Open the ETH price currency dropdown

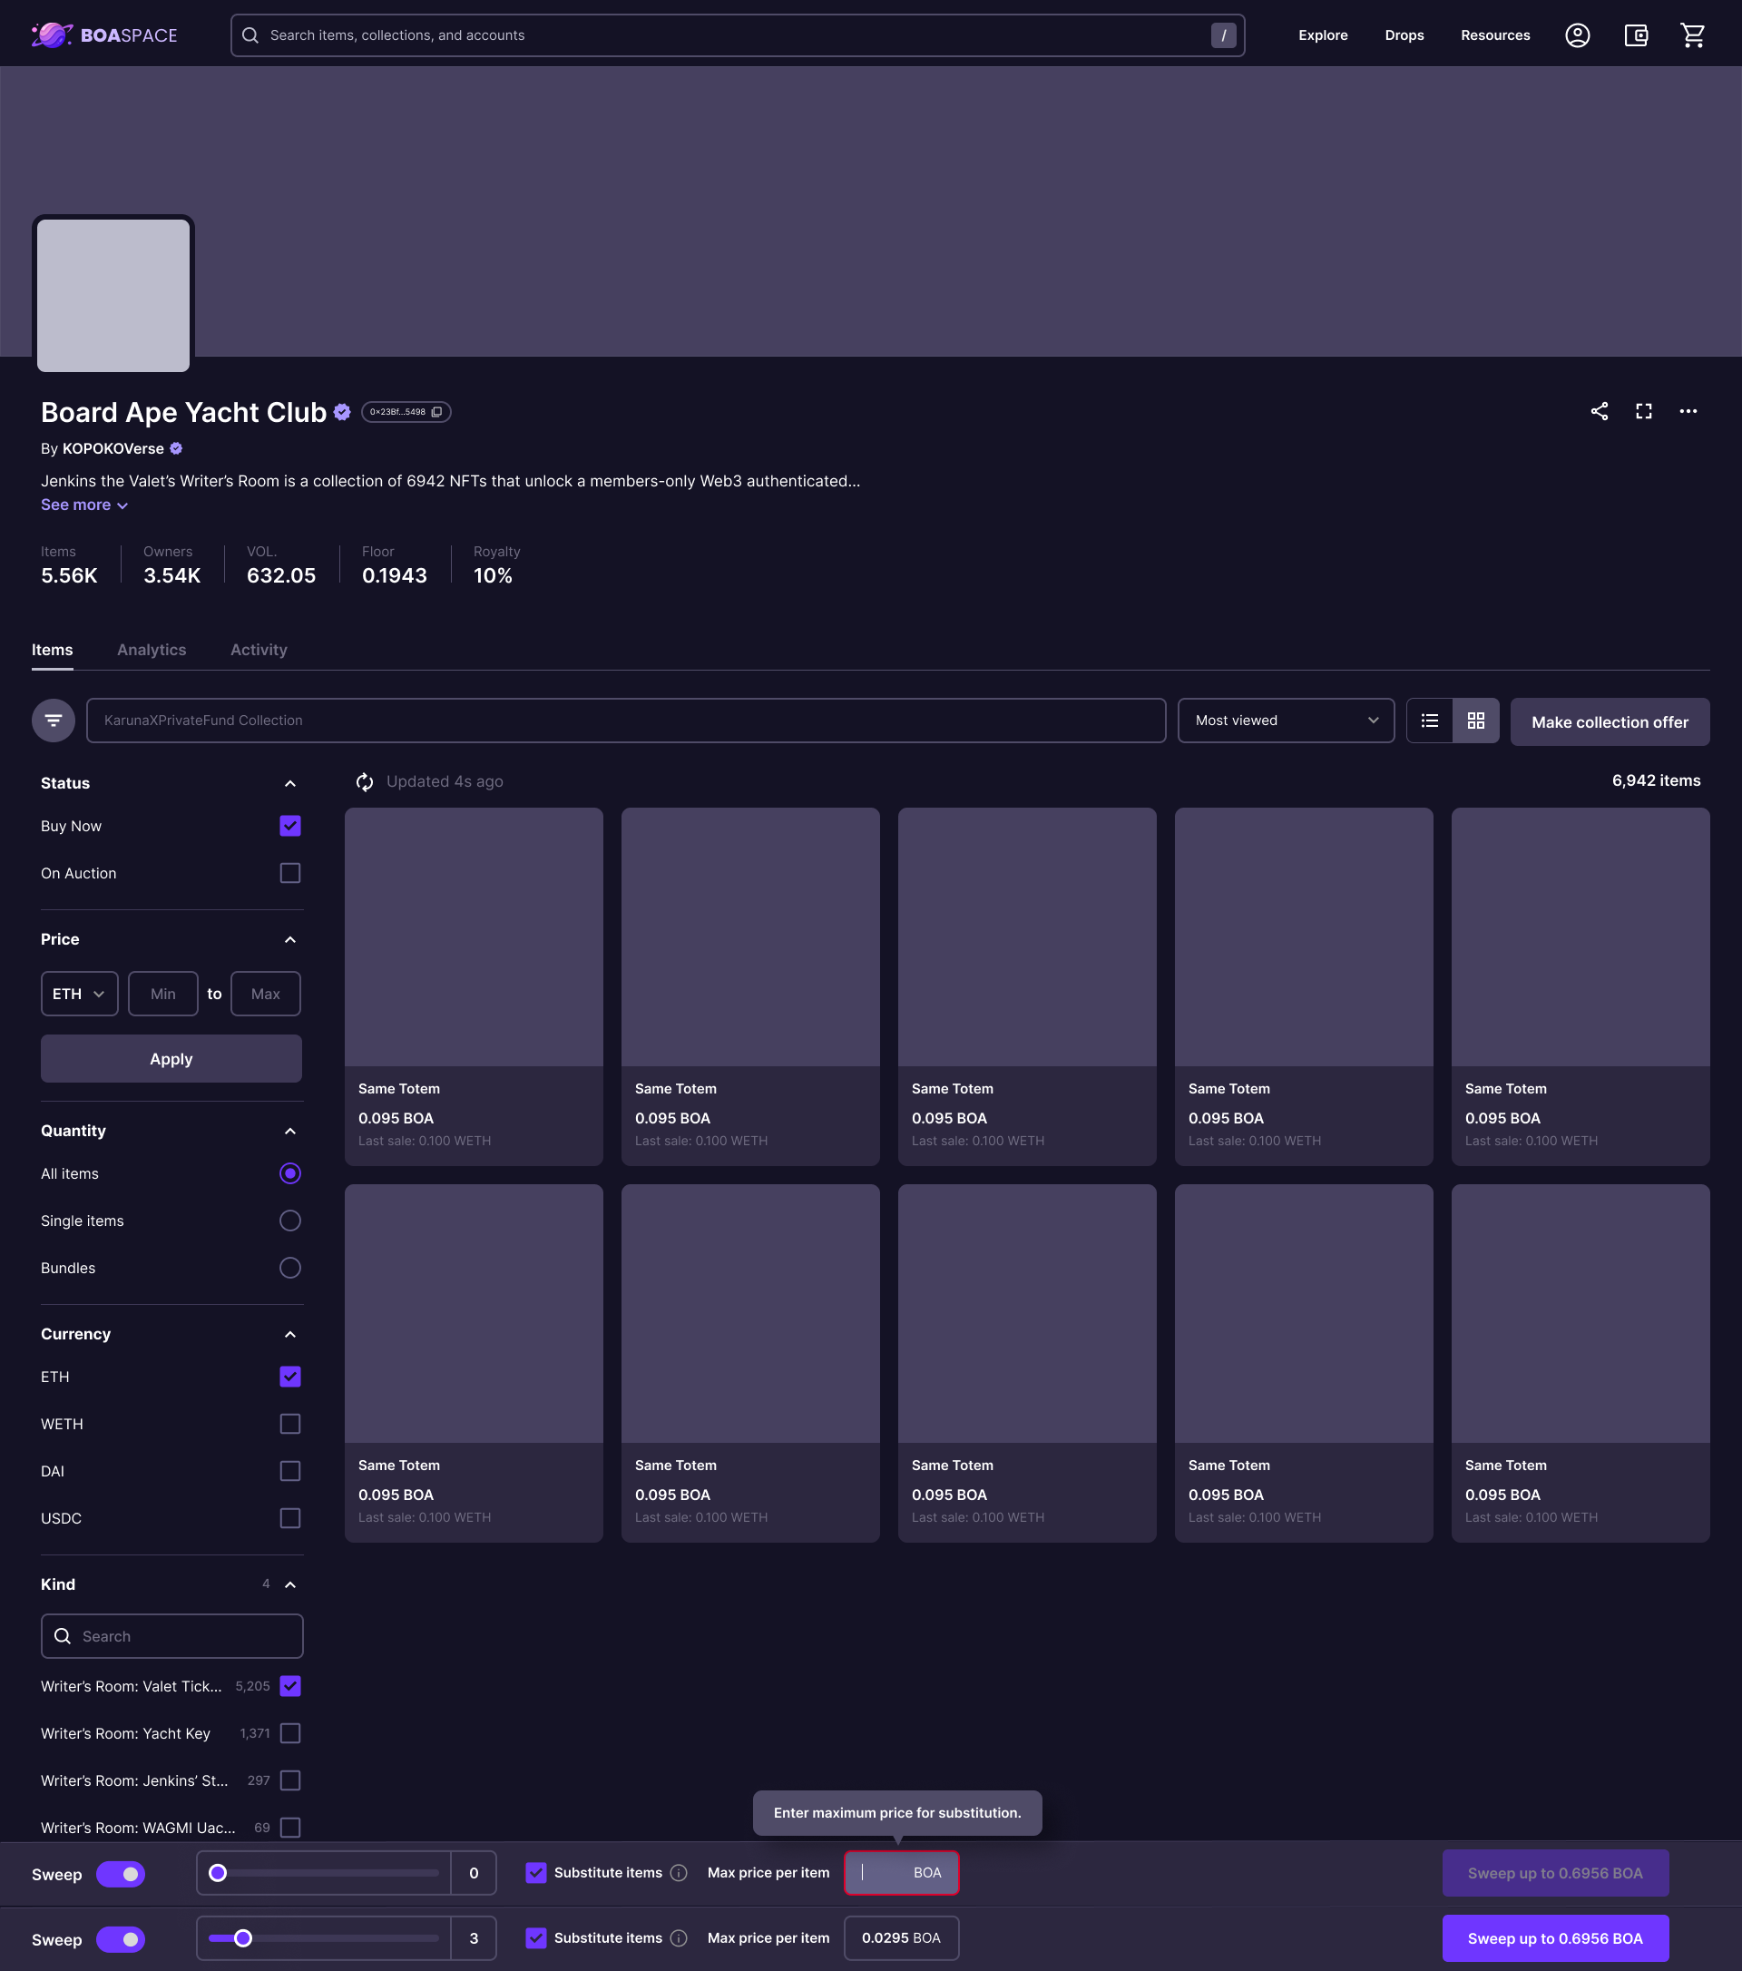point(79,994)
